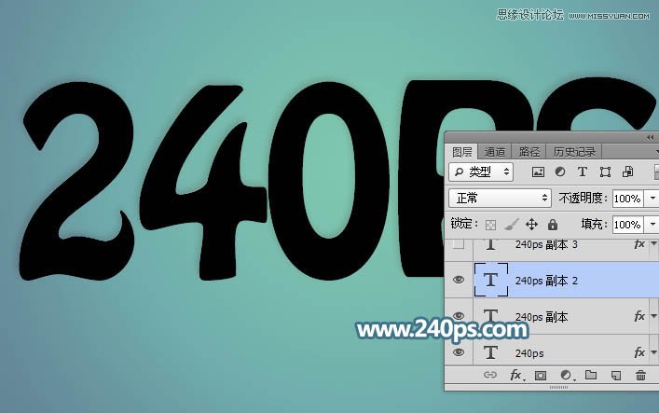Show the 240ps 副本 3 layer

[x=459, y=244]
